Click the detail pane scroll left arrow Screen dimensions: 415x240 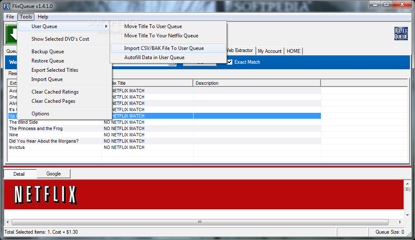click(x=8, y=222)
